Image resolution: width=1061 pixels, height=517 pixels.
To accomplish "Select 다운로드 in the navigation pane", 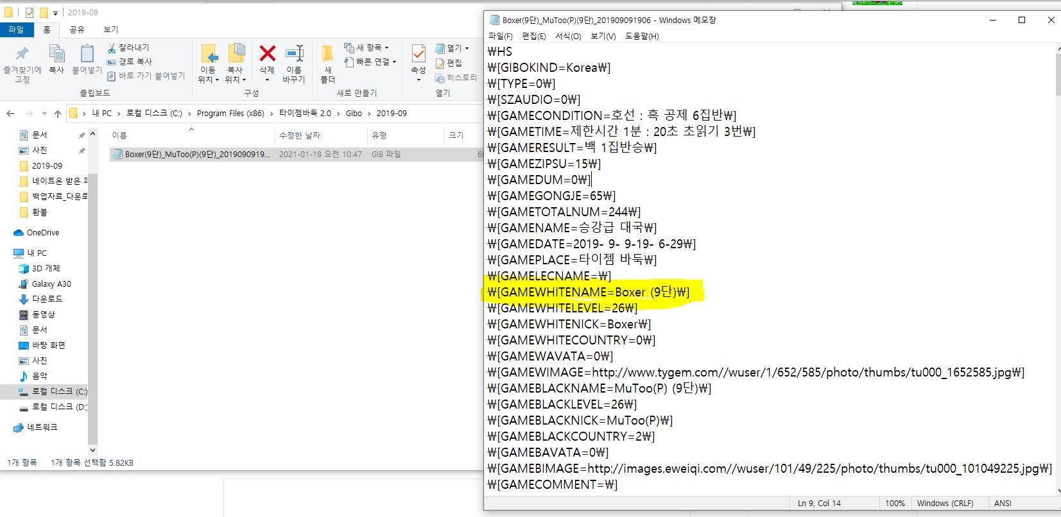I will point(47,299).
